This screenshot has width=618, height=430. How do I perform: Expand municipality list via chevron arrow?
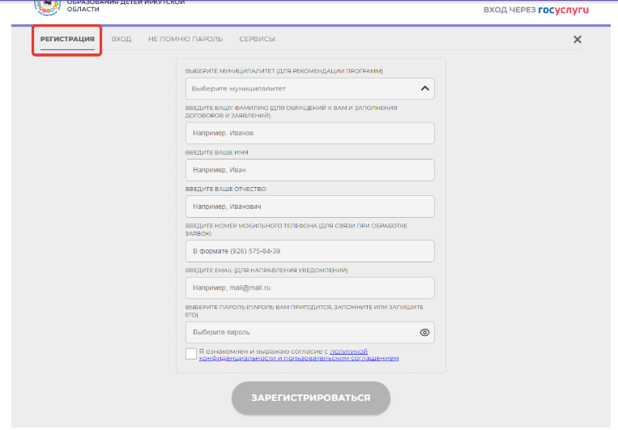425,88
